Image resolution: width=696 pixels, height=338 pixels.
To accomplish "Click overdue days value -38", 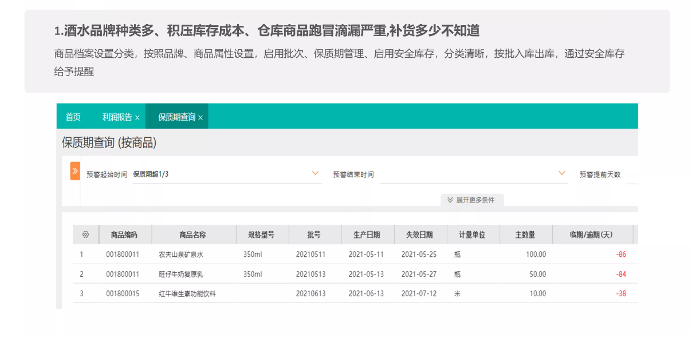I will 621,293.
